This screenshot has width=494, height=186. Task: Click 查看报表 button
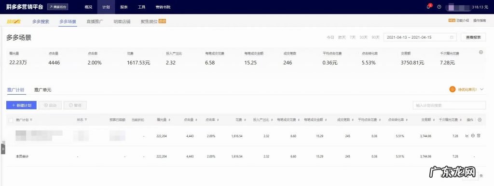click(473, 37)
